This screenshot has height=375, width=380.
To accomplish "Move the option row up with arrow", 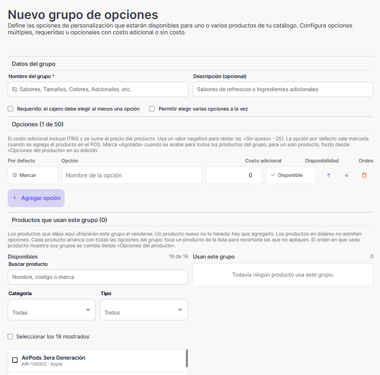I will coord(329,175).
